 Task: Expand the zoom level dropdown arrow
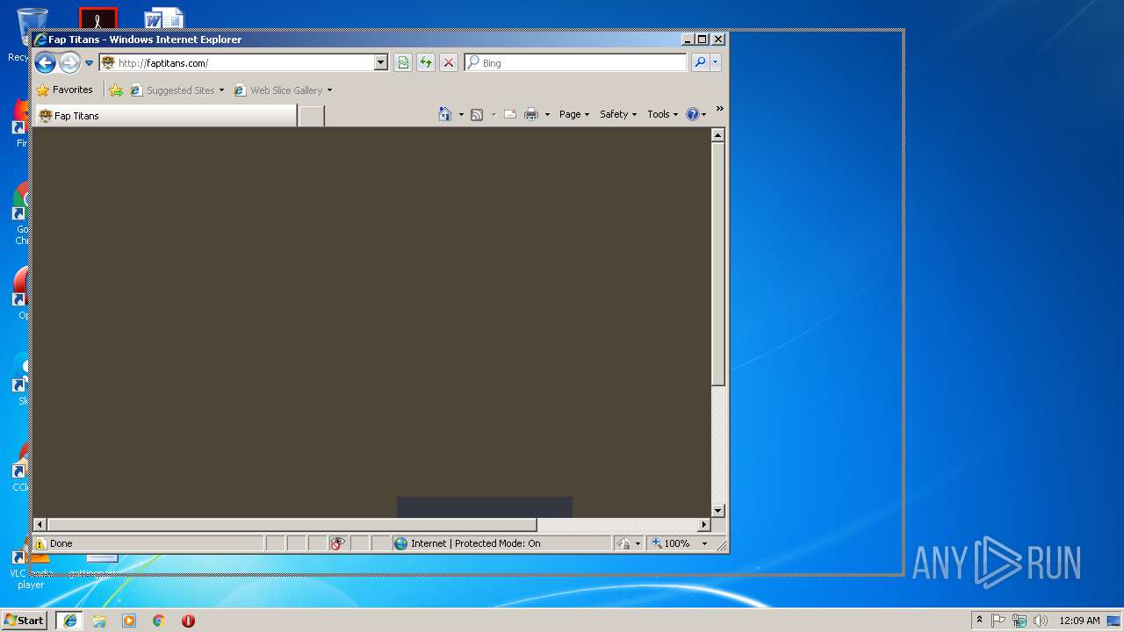pos(704,543)
